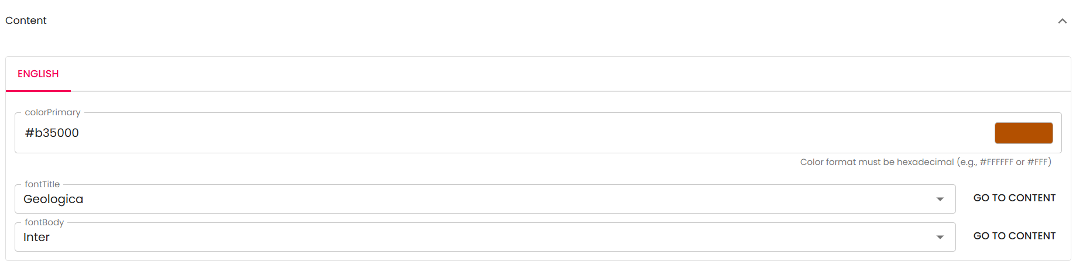
Task: Click the selected Inter font value
Action: (x=36, y=237)
